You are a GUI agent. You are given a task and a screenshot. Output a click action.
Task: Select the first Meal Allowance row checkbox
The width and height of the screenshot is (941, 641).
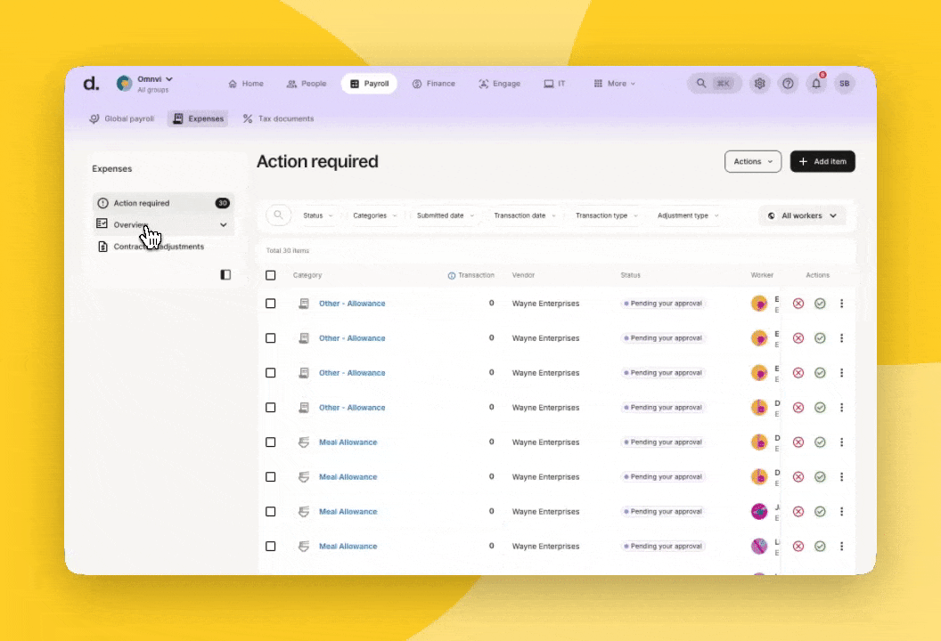271,442
